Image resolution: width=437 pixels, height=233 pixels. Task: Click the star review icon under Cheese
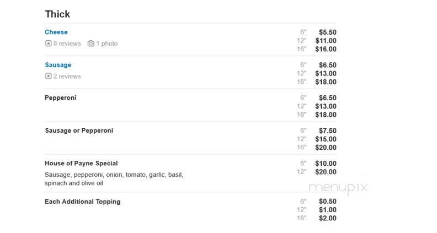tap(48, 44)
